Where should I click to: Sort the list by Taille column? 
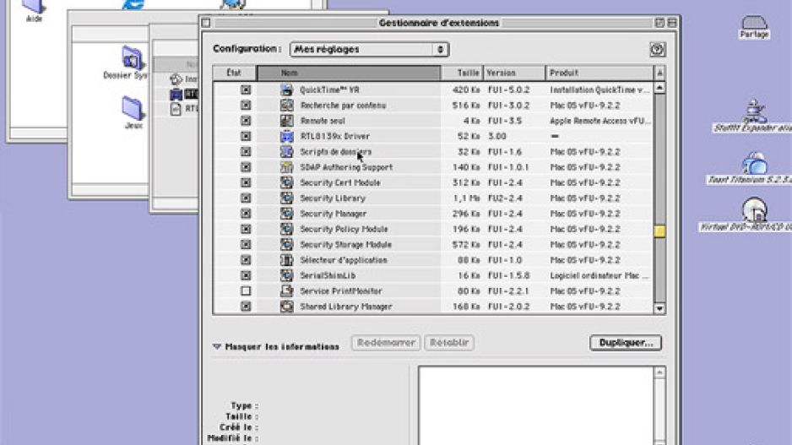pyautogui.click(x=462, y=73)
